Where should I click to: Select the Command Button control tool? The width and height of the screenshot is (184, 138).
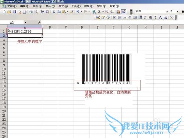click(125, 18)
